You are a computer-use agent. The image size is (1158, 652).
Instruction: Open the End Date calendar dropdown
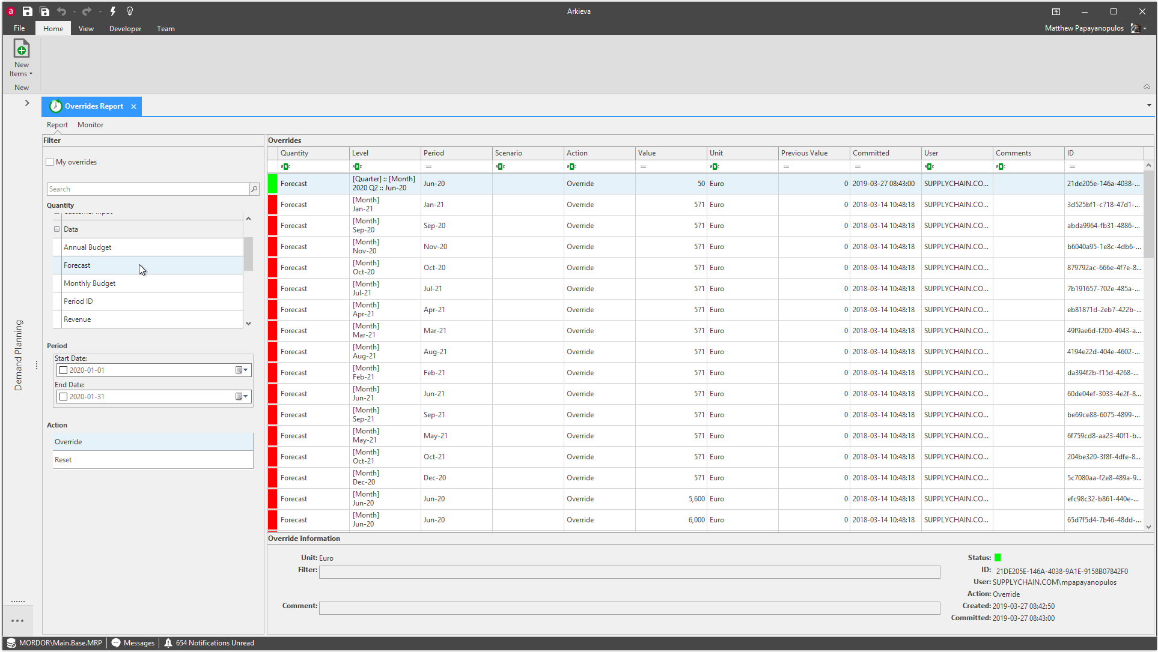tap(242, 397)
